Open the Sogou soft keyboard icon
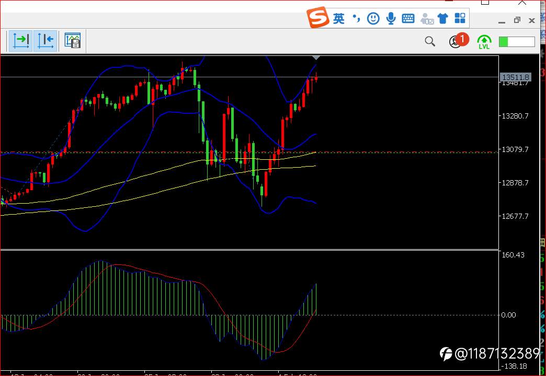The image size is (546, 376). point(408,18)
